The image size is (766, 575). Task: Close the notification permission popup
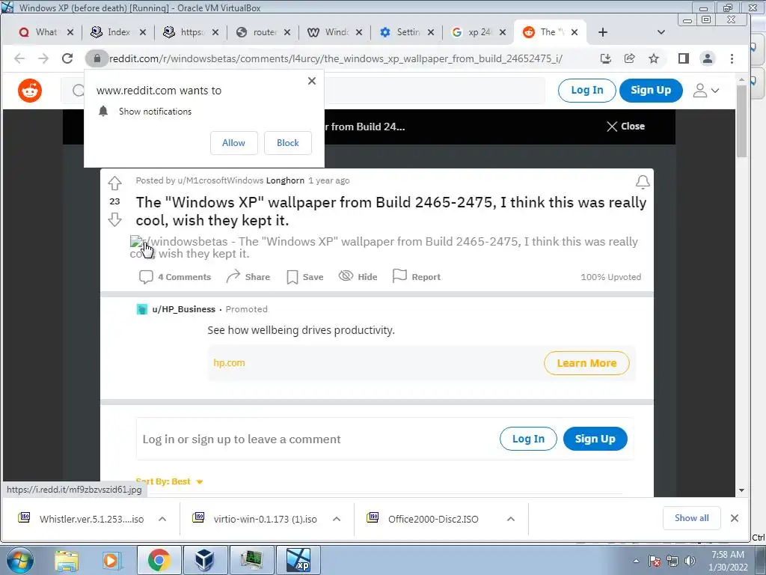(x=312, y=81)
